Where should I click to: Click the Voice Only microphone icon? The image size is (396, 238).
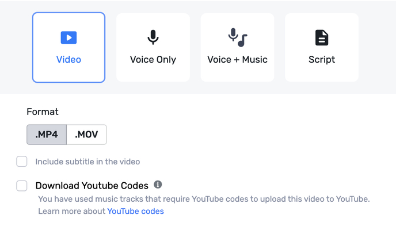click(x=153, y=38)
